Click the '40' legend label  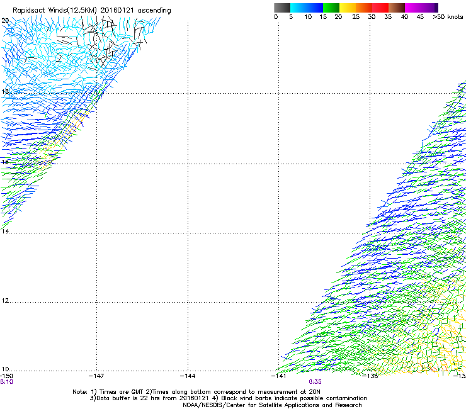404,17
